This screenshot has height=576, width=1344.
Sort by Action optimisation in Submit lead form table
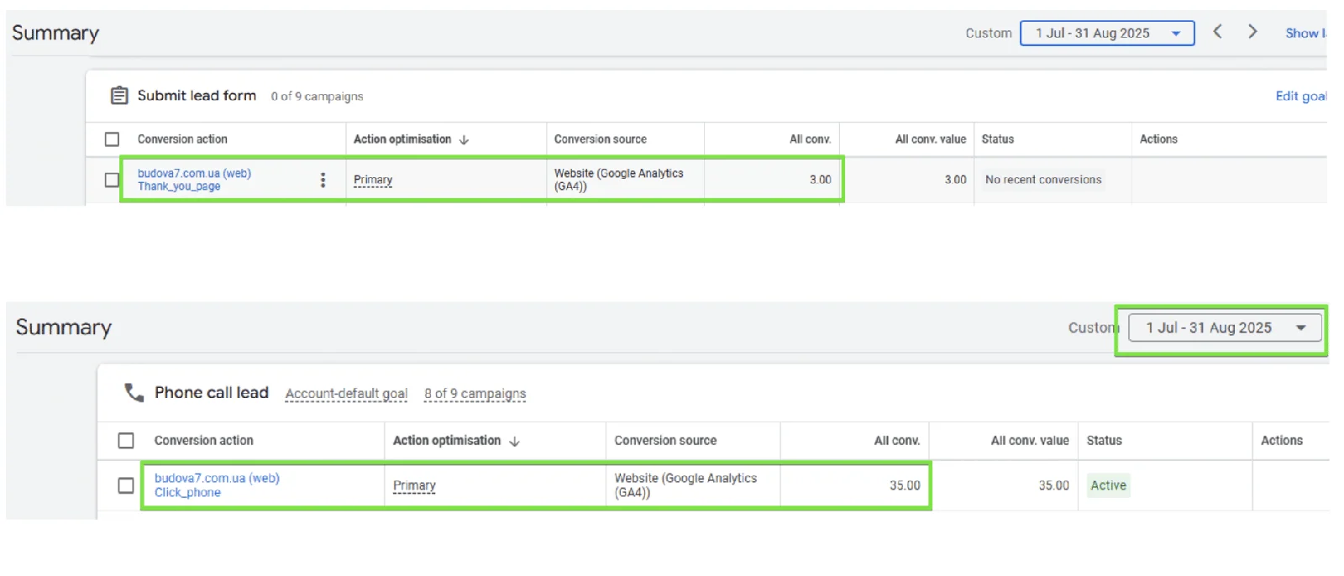point(402,139)
